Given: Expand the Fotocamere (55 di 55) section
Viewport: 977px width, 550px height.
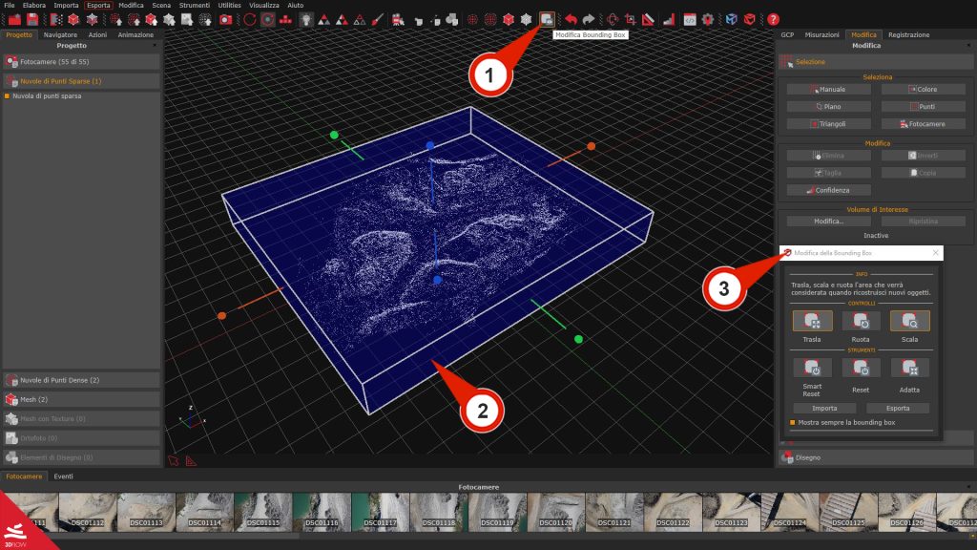Looking at the screenshot, I should pos(82,62).
